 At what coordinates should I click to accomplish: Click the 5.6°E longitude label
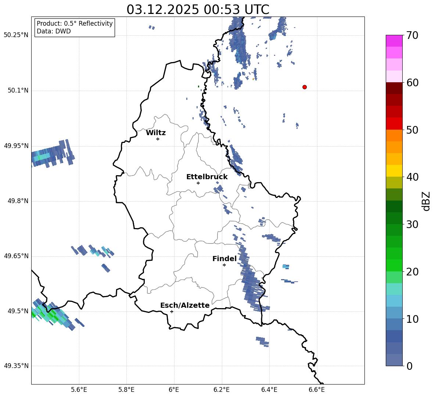pyautogui.click(x=79, y=390)
